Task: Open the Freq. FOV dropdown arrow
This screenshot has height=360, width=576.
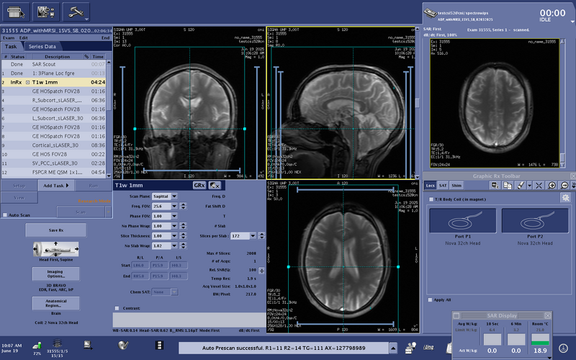Action: [174, 206]
